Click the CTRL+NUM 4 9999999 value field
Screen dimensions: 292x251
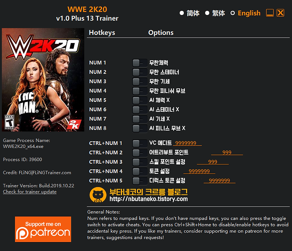[199, 171]
